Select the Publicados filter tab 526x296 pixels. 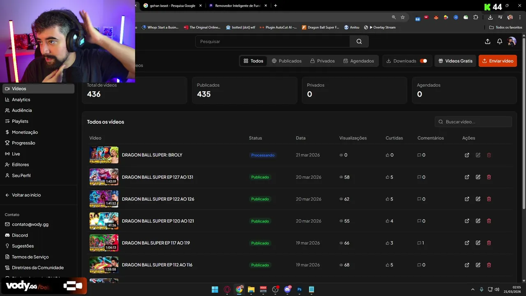point(286,61)
